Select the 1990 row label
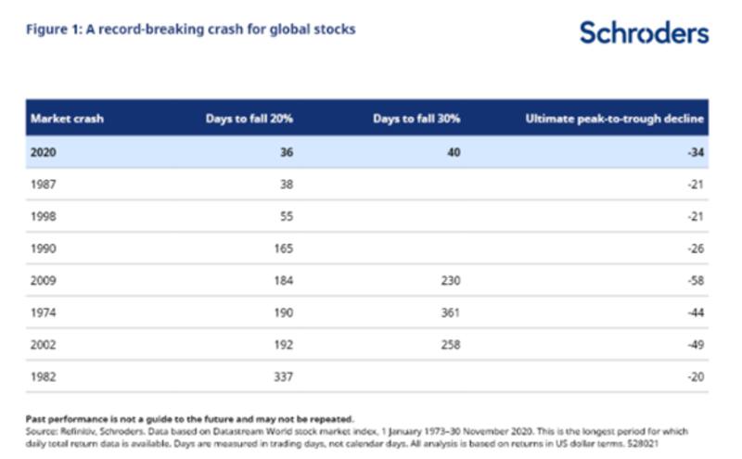The width and height of the screenshot is (742, 459). tap(44, 249)
